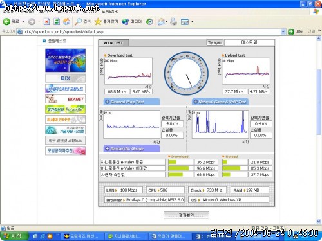This screenshot has width=322, height=241.
Task: Click the page scrollbar down arrow
Action: tap(319, 221)
